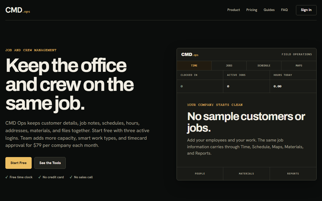Click the 'No sales call' text

pyautogui.click(x=83, y=177)
